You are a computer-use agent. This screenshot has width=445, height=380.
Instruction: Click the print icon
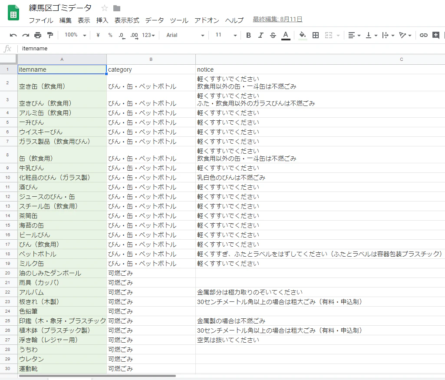coord(38,35)
